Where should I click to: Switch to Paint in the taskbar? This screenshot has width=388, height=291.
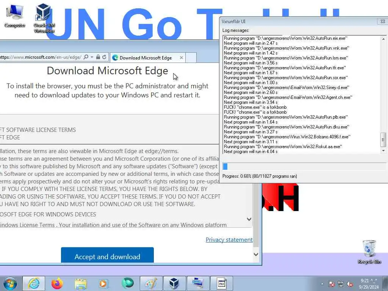(151, 283)
